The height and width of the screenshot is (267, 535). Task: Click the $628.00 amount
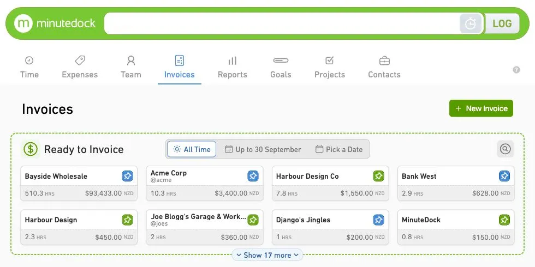(x=485, y=193)
